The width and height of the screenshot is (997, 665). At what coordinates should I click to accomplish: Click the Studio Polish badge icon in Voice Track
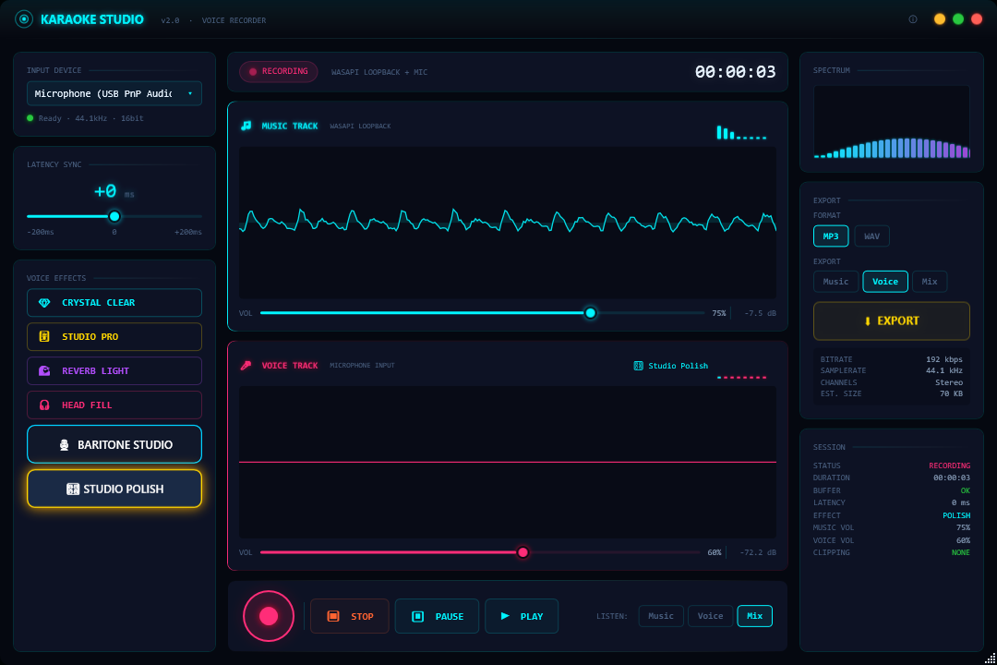click(x=639, y=366)
